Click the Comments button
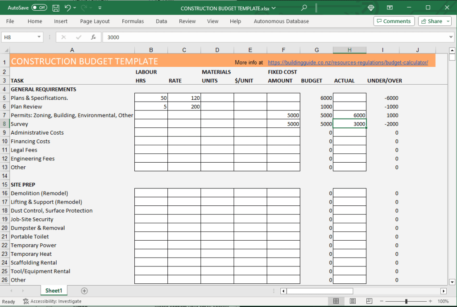Screen dimensions: 457x307 click(x=394, y=21)
